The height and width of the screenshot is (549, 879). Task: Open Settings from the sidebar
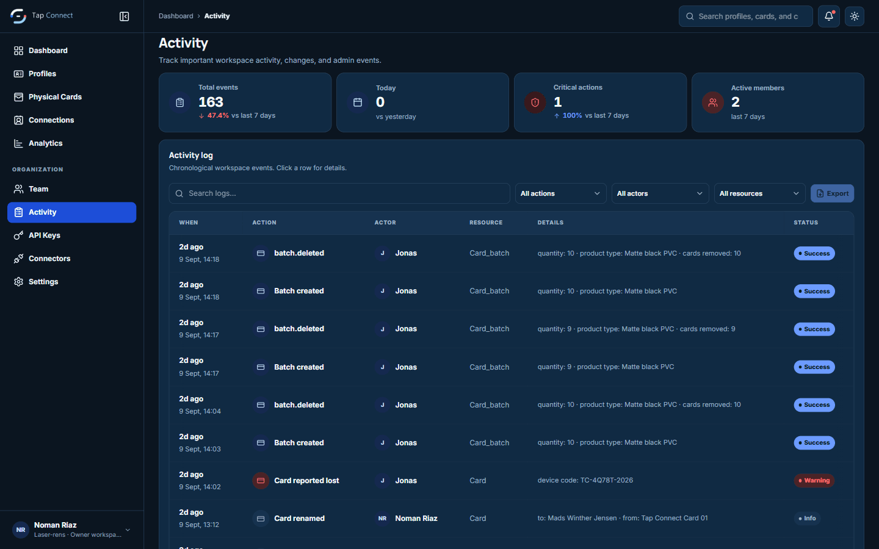(x=72, y=282)
